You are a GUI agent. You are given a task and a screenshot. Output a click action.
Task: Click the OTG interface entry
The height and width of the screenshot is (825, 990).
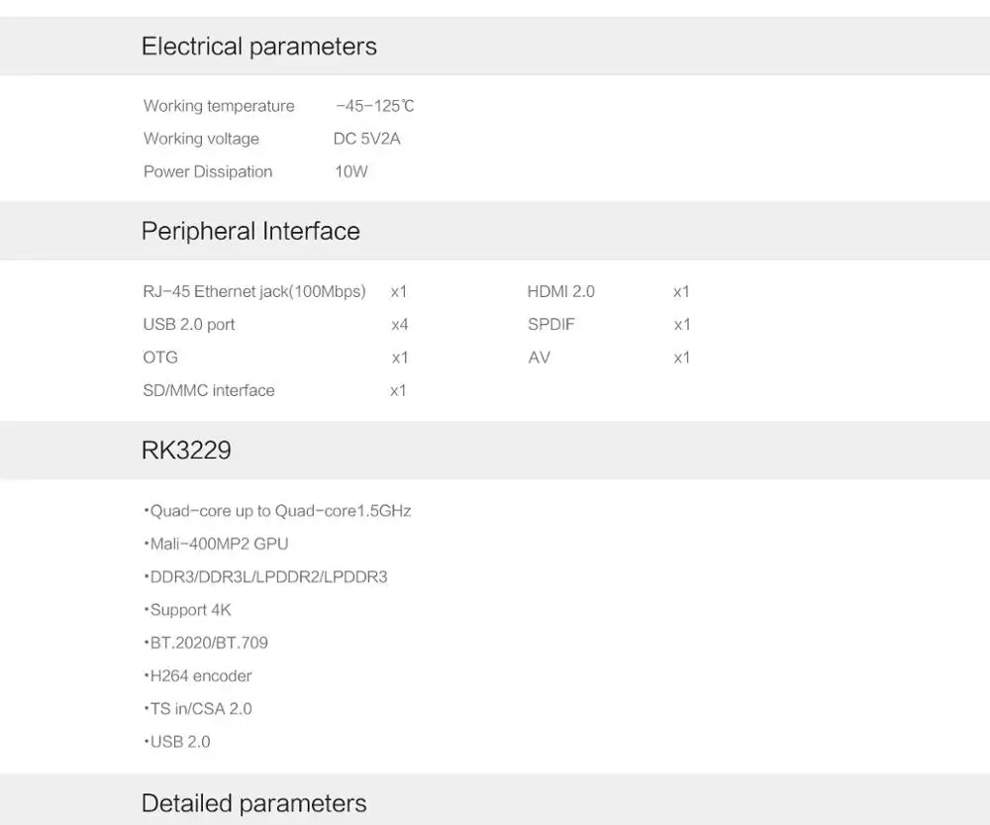point(160,358)
